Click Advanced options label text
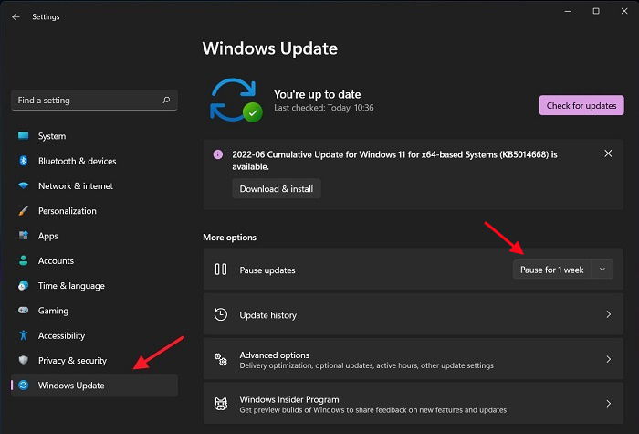Screen dimensions: 639x434 (274, 355)
